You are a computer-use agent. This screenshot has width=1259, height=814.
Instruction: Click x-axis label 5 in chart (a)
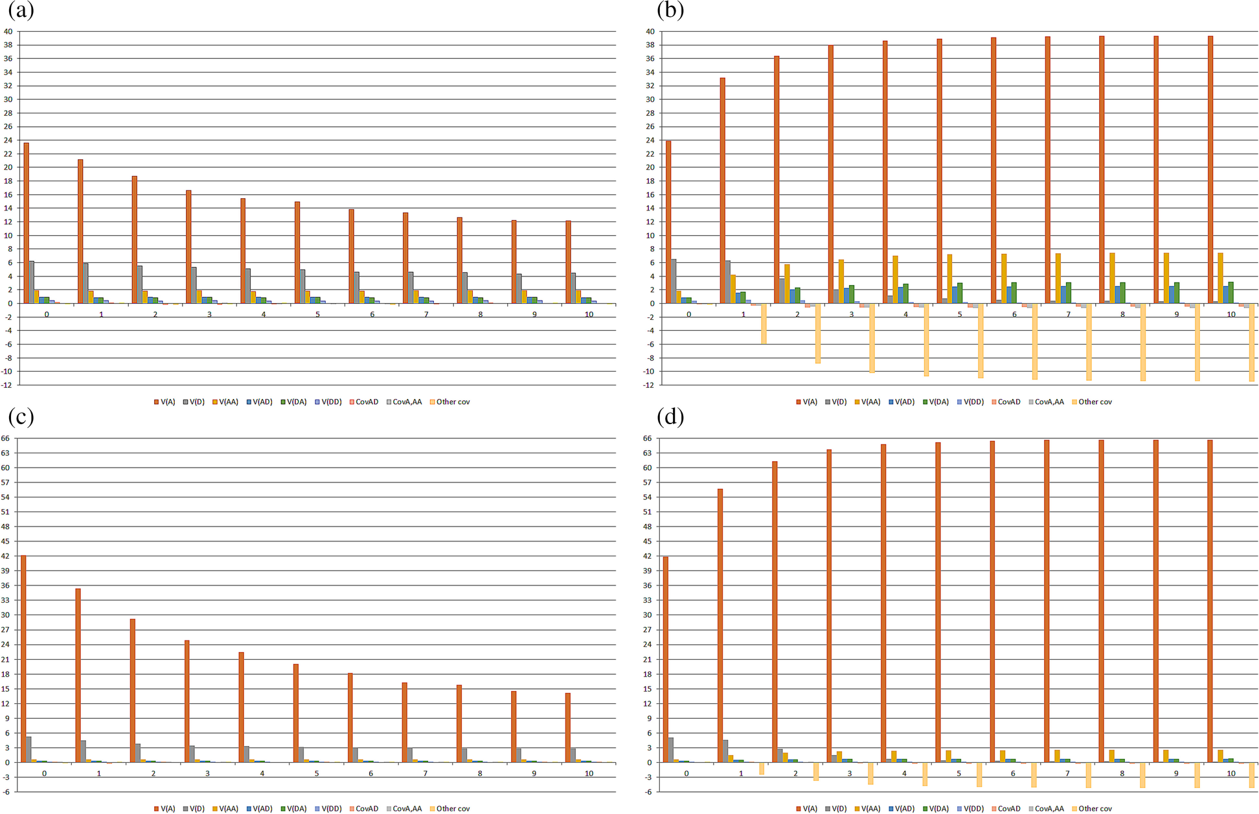point(317,315)
